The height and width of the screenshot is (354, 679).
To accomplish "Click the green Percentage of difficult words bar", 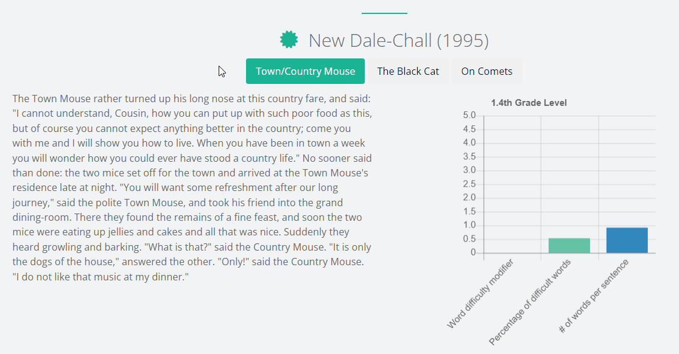I will (569, 245).
